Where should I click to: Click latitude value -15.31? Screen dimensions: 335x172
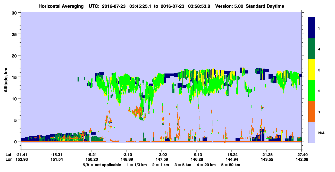point(56,155)
